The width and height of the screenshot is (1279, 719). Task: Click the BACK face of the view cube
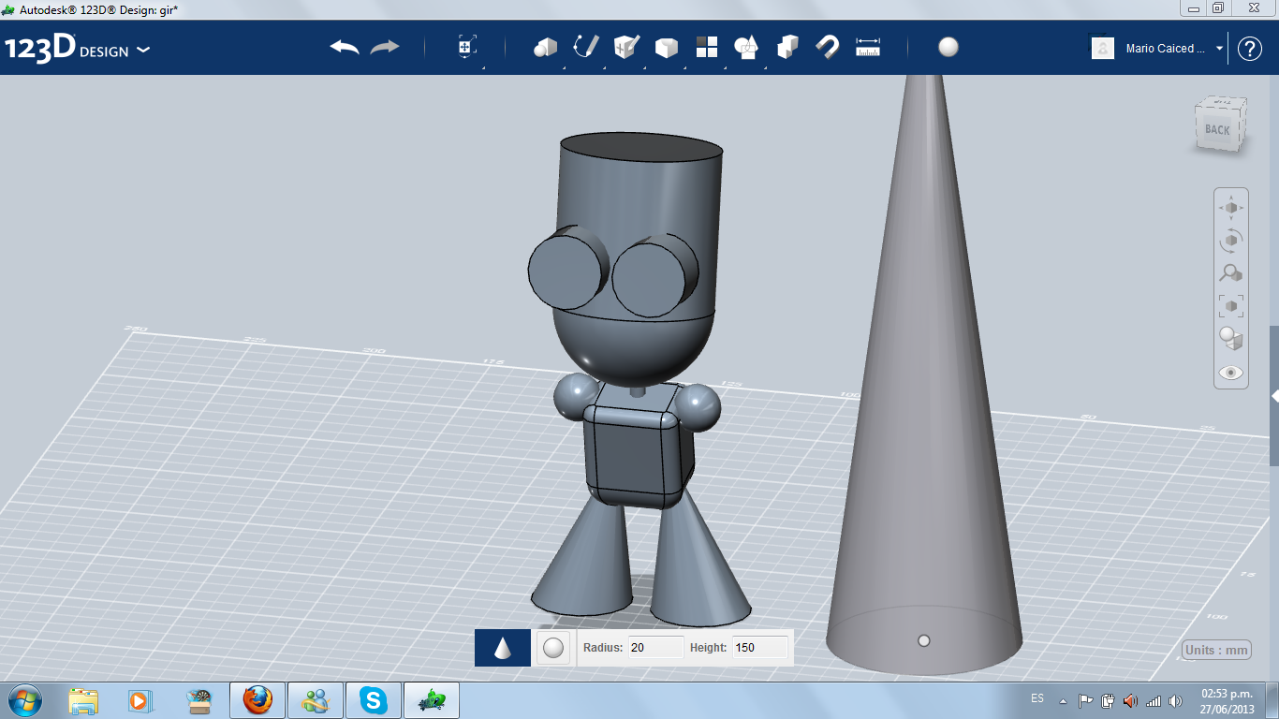[1217, 129]
